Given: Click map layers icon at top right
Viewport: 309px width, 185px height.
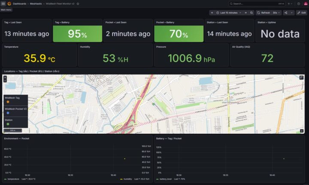Looking at the screenshot, I should [301, 77].
